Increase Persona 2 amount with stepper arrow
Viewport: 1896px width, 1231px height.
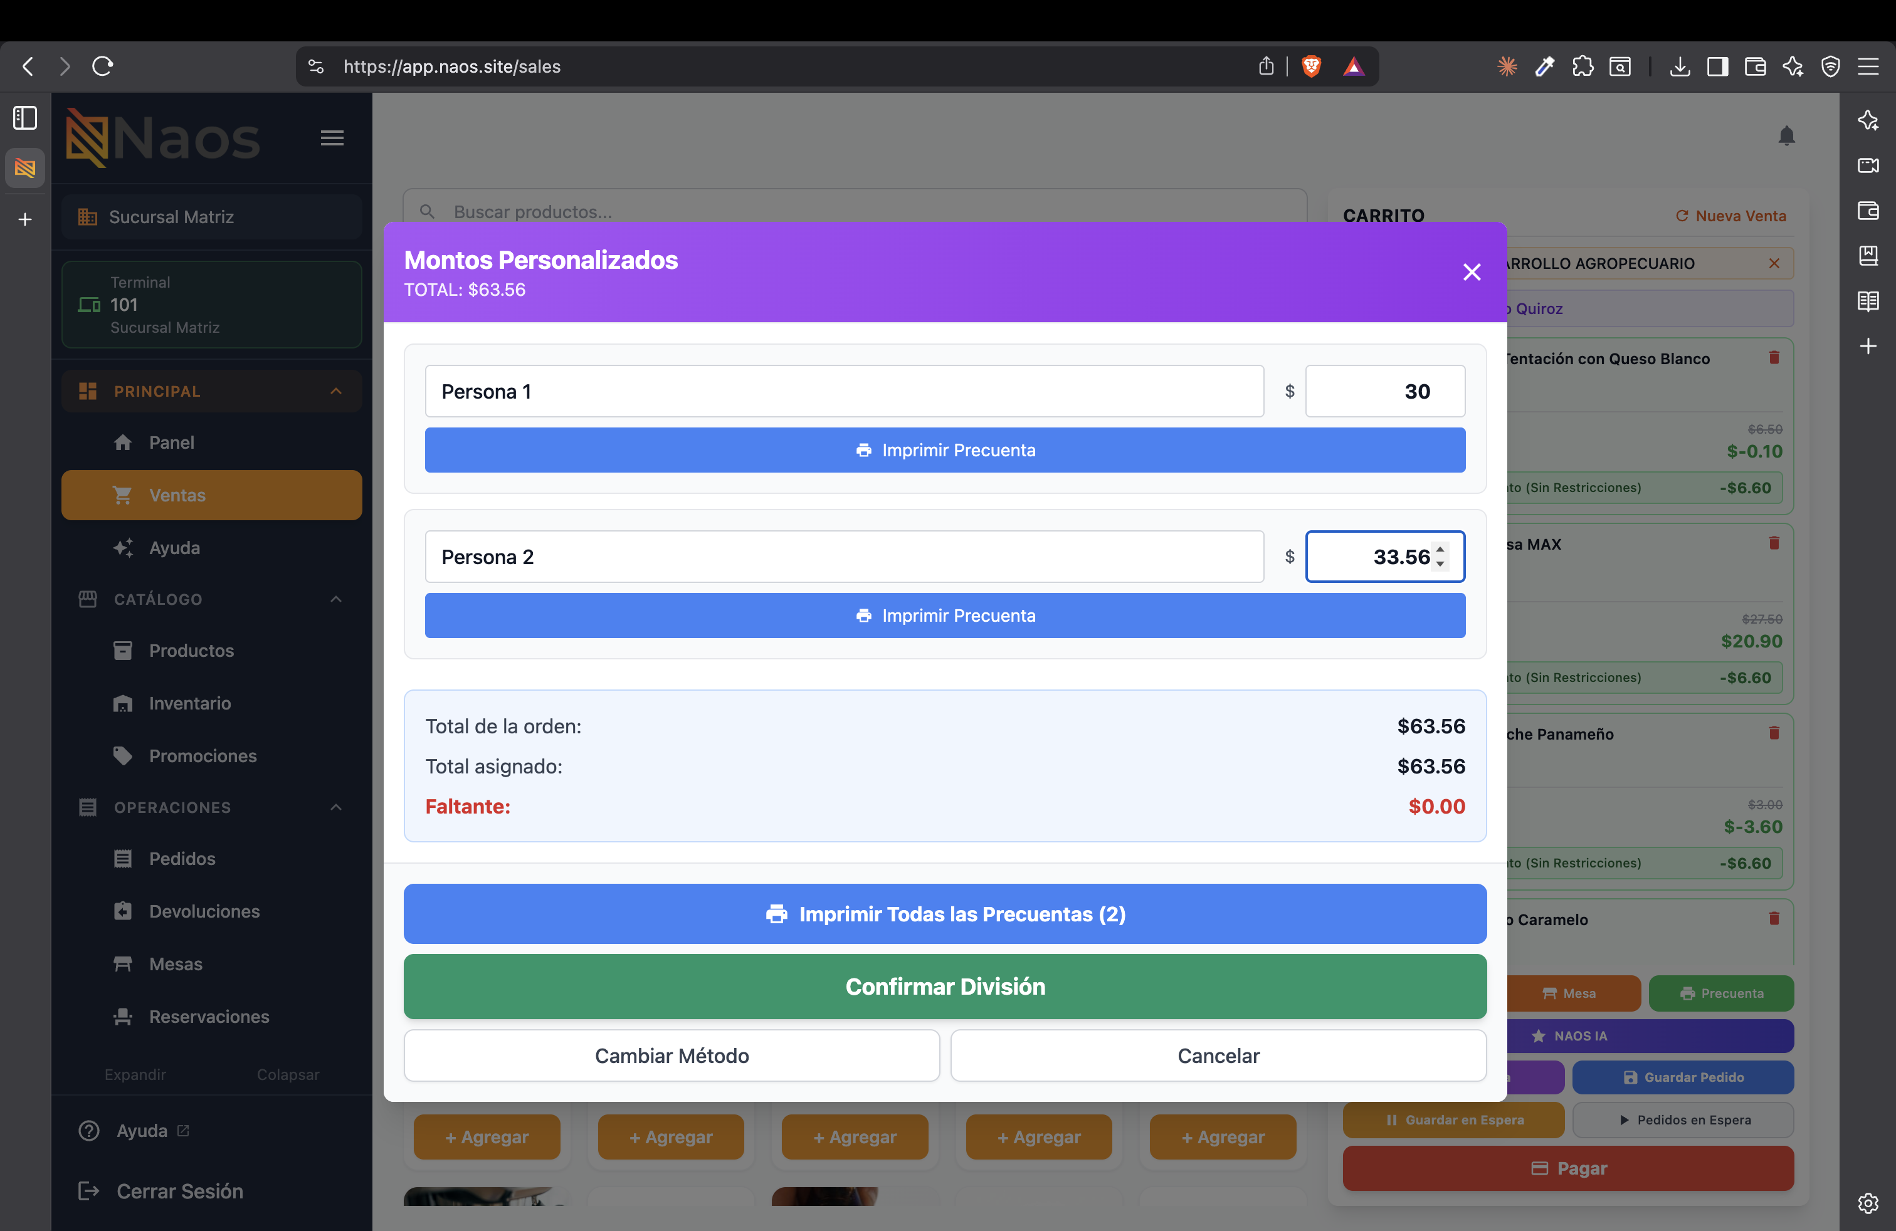(x=1440, y=550)
